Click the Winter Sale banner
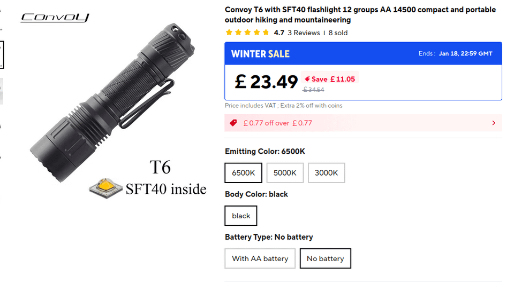The height and width of the screenshot is (284, 514). tap(260, 53)
